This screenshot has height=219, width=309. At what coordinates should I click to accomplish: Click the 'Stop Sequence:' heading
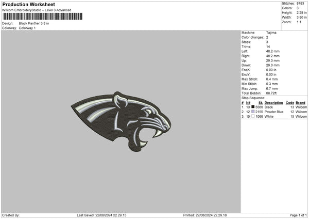253,98
